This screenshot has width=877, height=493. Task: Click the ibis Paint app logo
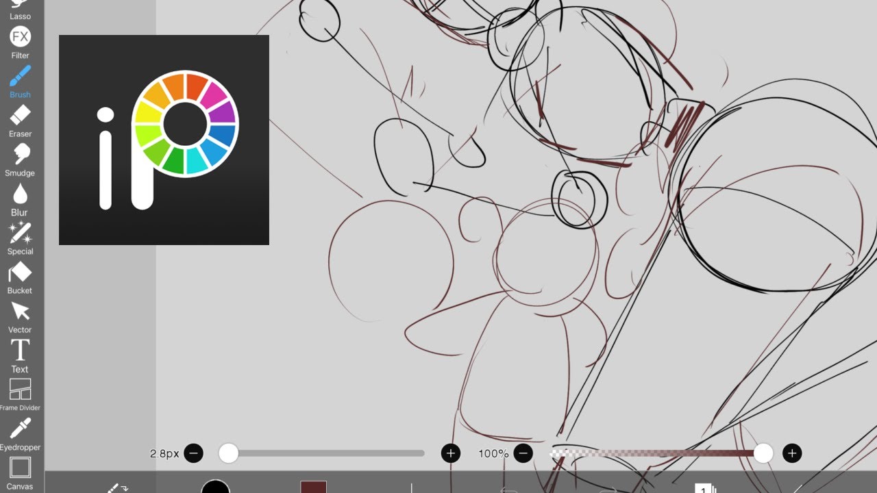coord(164,140)
